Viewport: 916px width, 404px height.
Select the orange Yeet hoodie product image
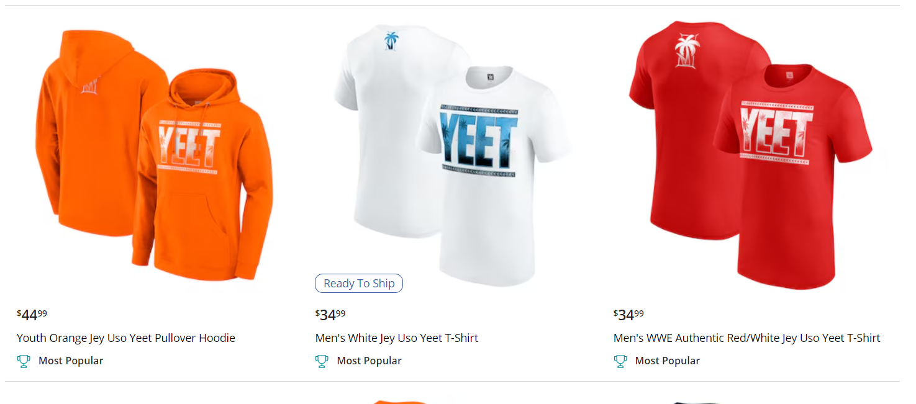click(x=154, y=155)
